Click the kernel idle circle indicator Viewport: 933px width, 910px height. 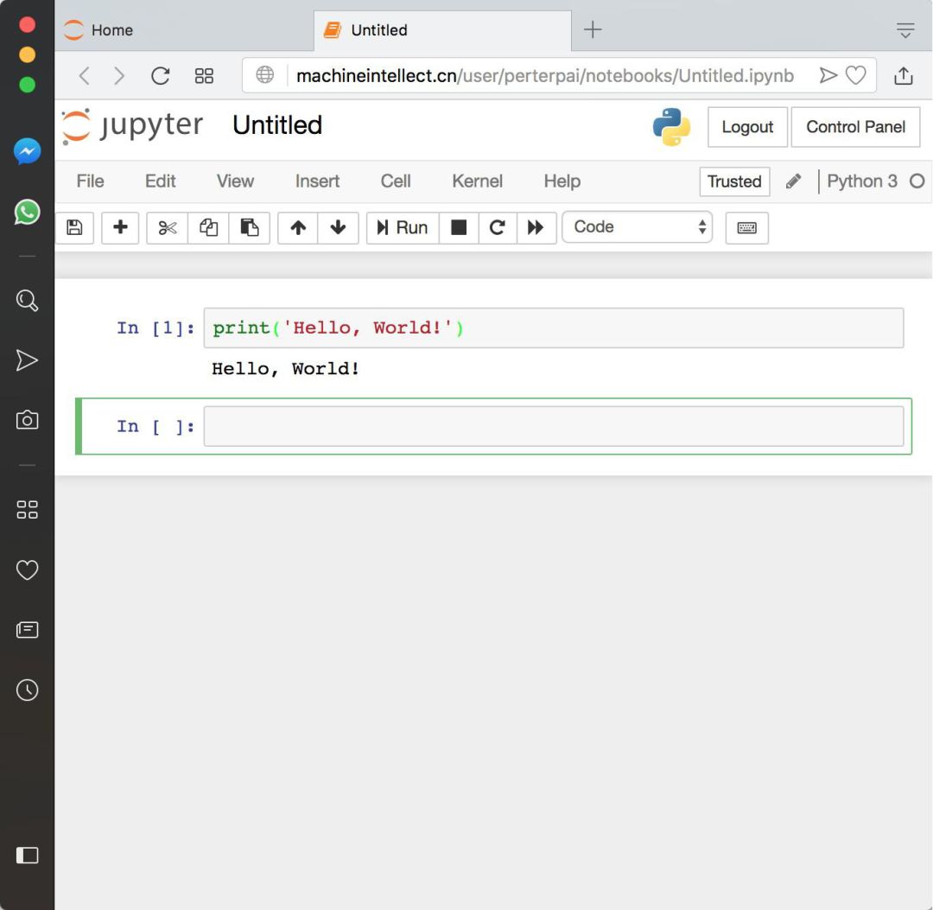[917, 181]
